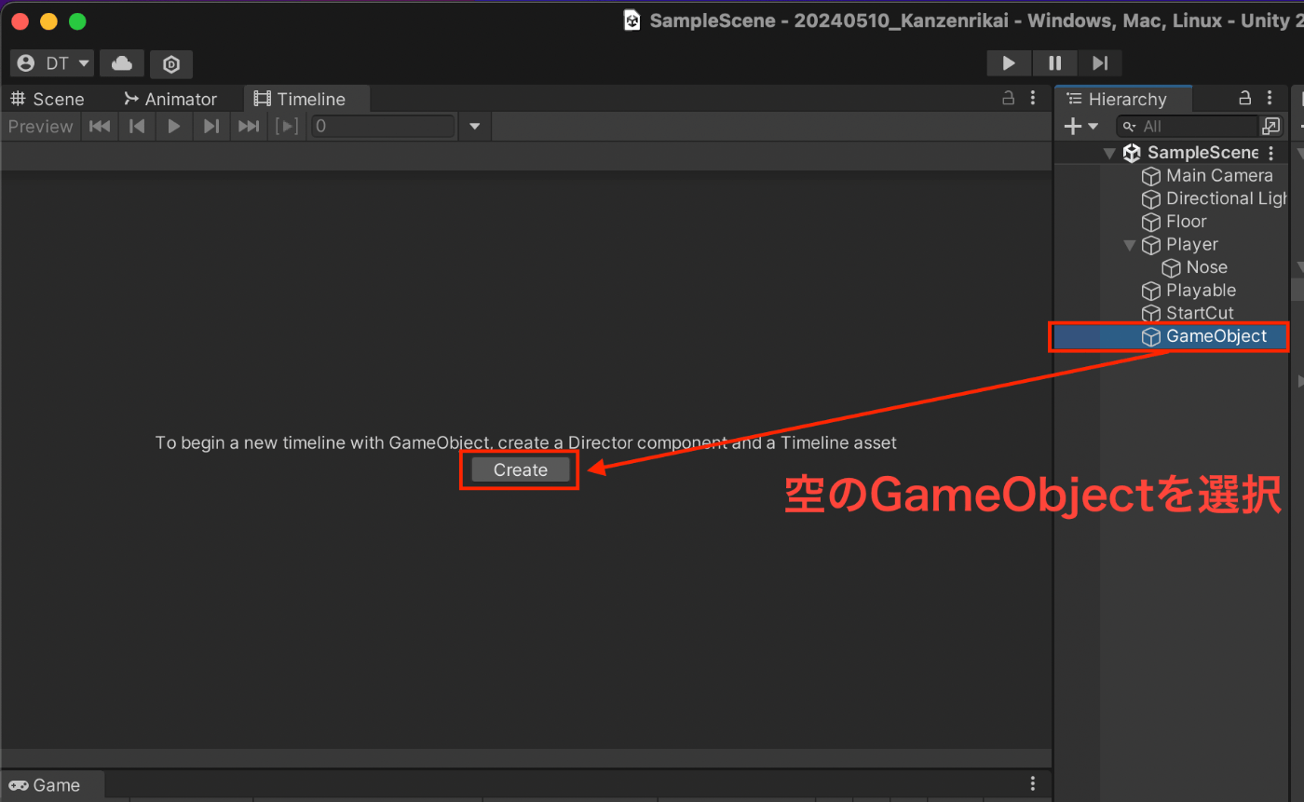
Task: Open Timeline window more options menu
Action: pos(1032,98)
